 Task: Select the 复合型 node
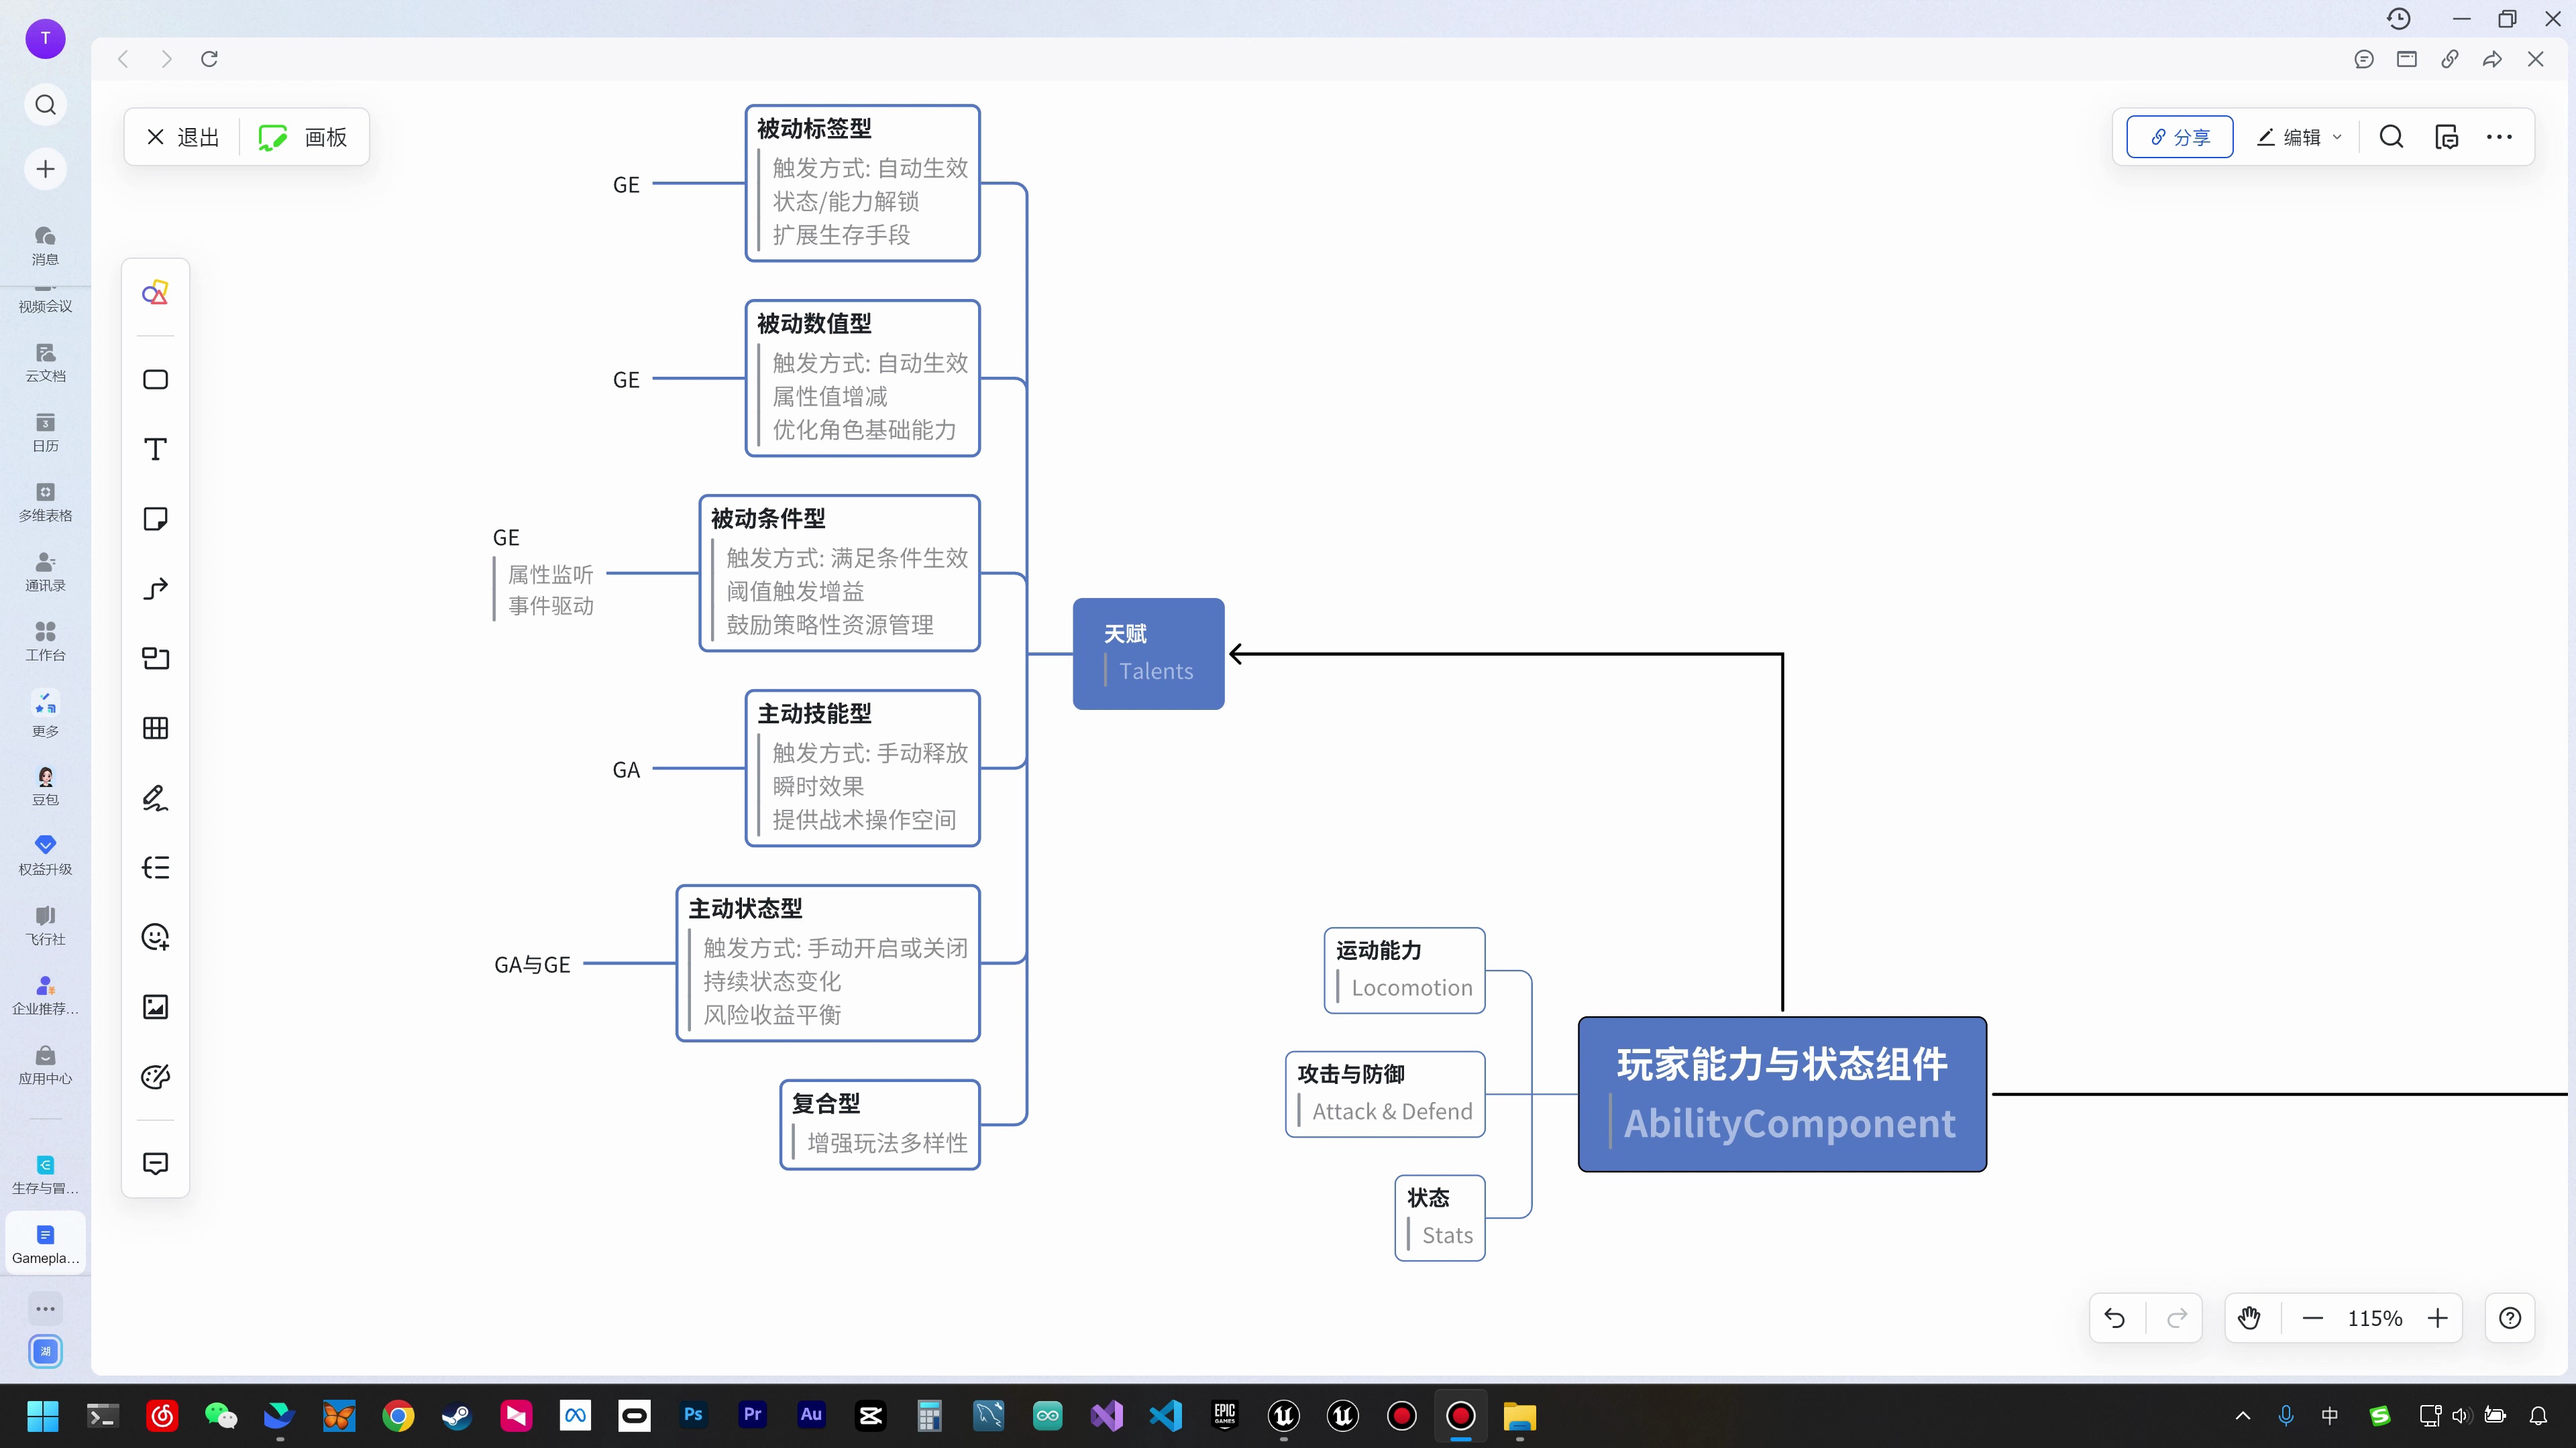tap(880, 1124)
